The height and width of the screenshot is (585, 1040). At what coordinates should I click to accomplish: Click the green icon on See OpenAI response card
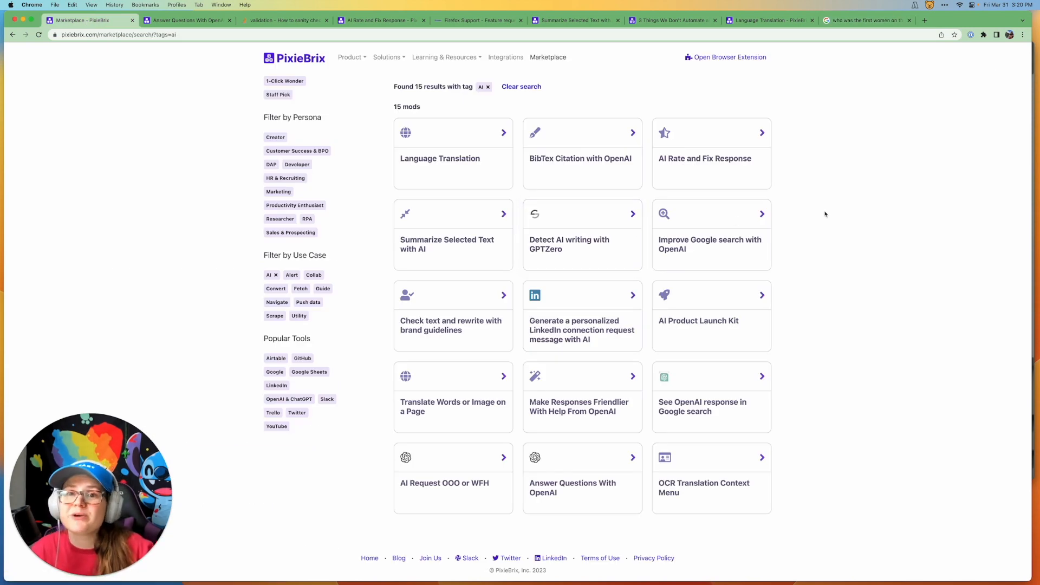click(664, 377)
